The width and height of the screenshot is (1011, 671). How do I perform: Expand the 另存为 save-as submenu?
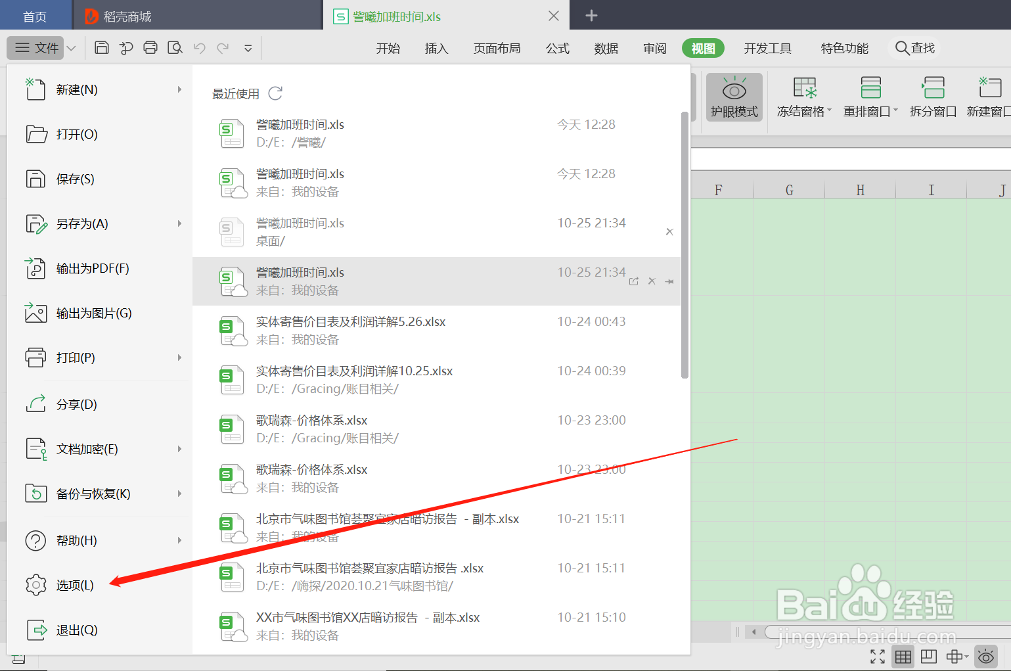pos(179,223)
